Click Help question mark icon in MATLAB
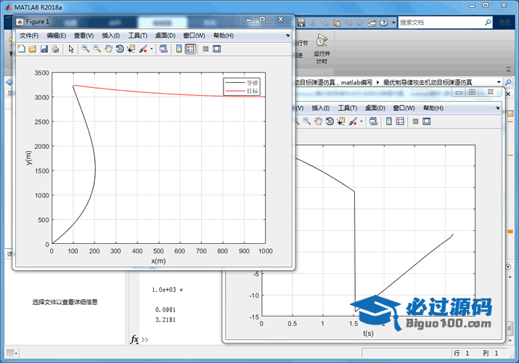This screenshot has width=519, height=363. (x=383, y=23)
